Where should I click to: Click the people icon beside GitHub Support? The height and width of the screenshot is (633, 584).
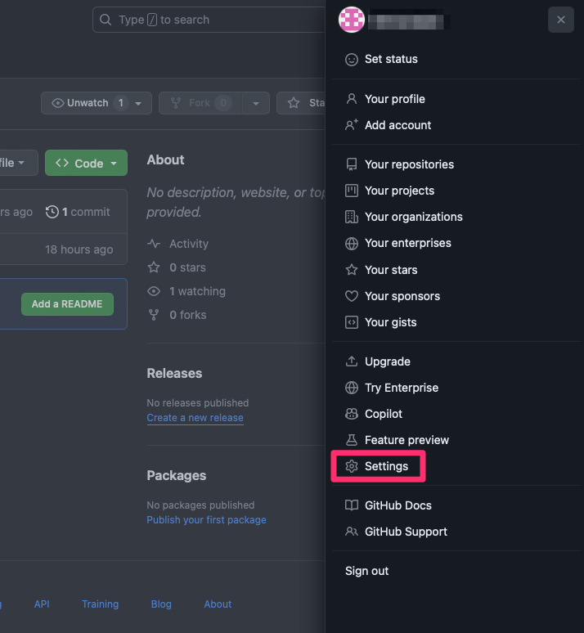(x=352, y=532)
